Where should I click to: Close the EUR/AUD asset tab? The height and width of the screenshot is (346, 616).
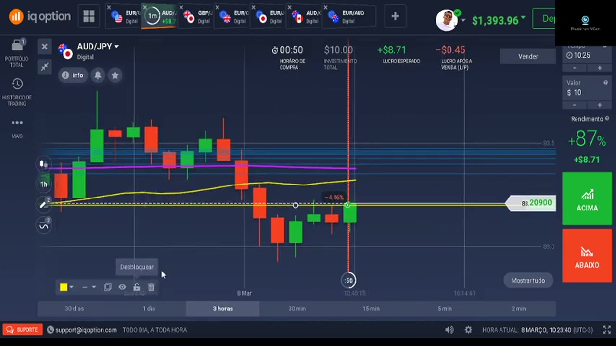coord(326,7)
